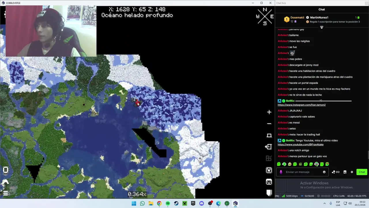369x208 pixels.
Task: Click the Dosemakii top gifter name
Action: pos(297,18)
